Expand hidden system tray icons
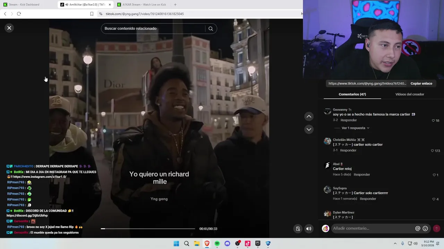This screenshot has height=249, width=444. pos(395,243)
